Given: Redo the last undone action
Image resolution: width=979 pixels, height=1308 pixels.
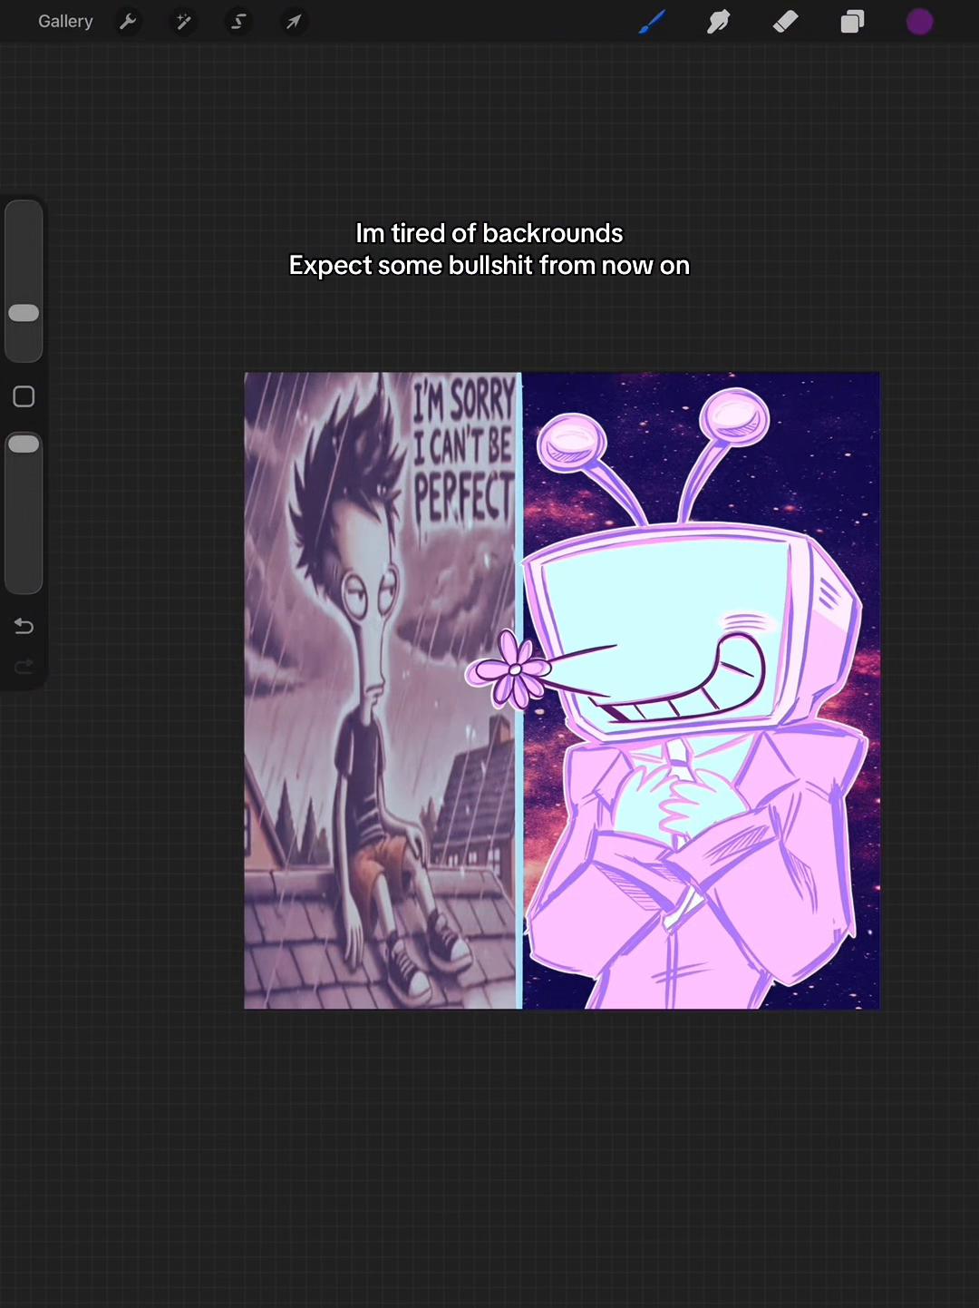Looking at the screenshot, I should tap(24, 667).
